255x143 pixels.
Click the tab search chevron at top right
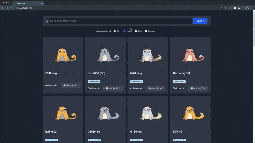(252, 3)
